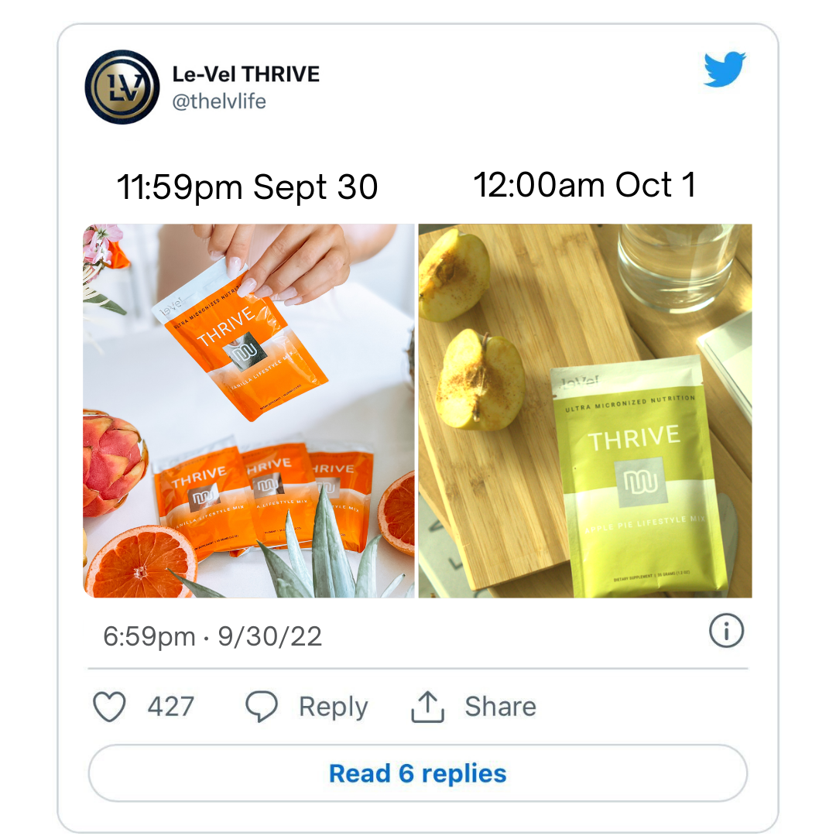Click the 11:59pm Sept 30 caption
Screen dimensions: 836x836
point(247,187)
